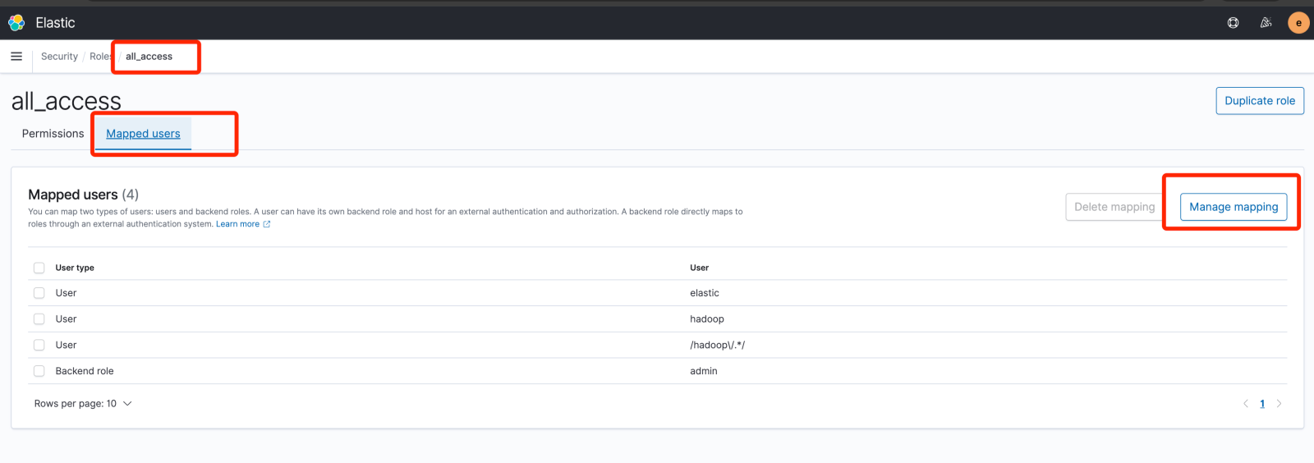The height and width of the screenshot is (463, 1314).
Task: Open the help lifebuoy icon
Action: [1233, 23]
